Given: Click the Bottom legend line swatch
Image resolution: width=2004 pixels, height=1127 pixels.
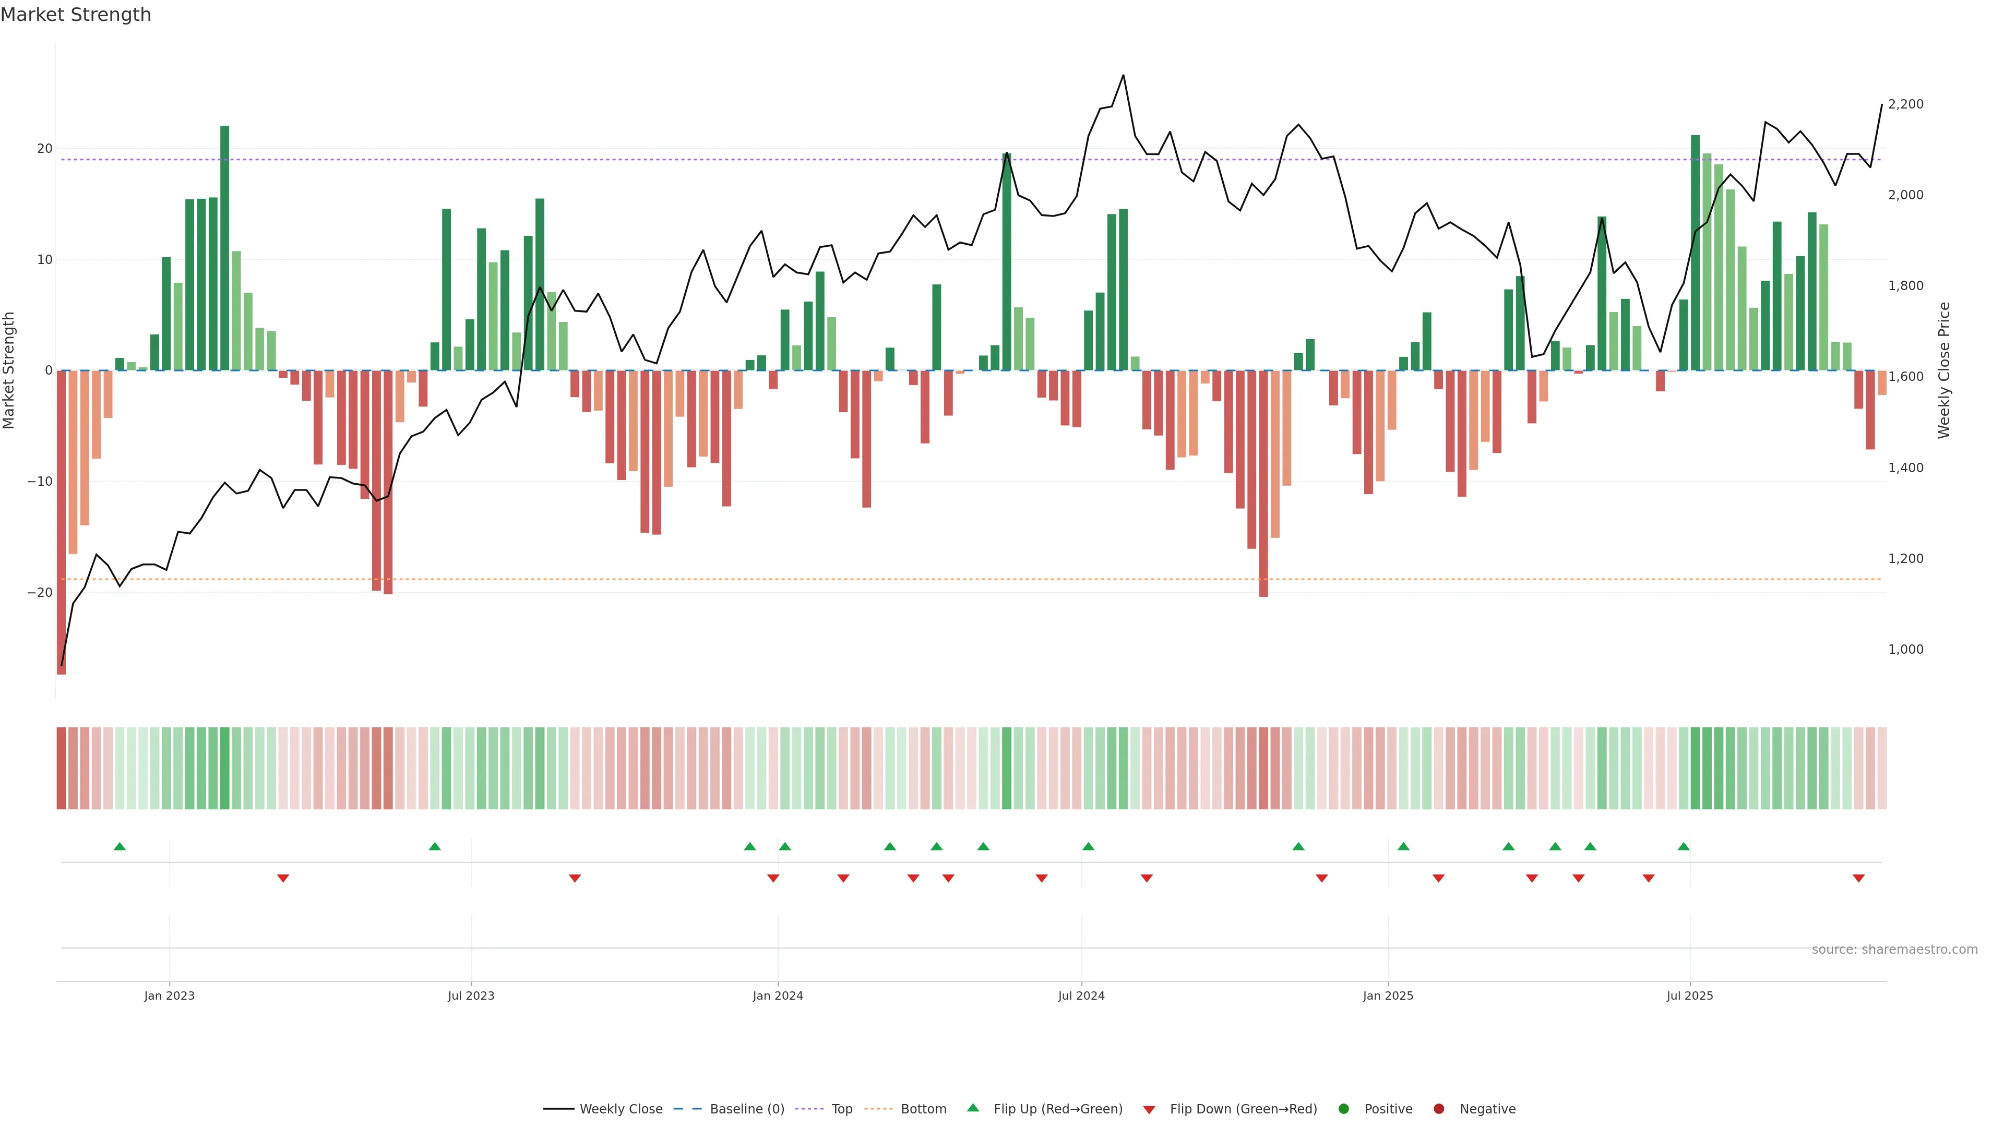Looking at the screenshot, I should click(878, 1109).
